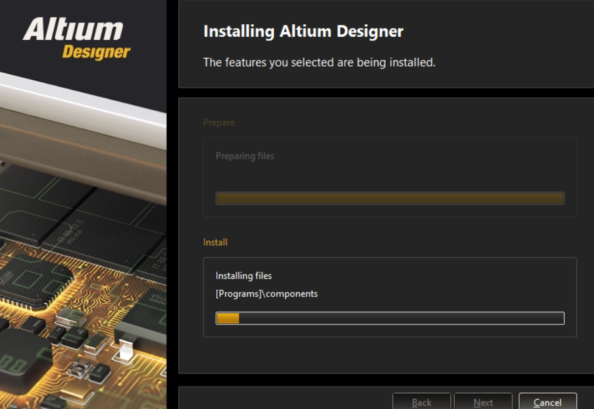594x409 pixels.
Task: Click "The features you selected are being installed."
Action: tap(319, 62)
